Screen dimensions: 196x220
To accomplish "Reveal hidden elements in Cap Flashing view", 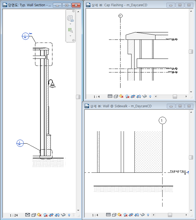I will (150, 96).
